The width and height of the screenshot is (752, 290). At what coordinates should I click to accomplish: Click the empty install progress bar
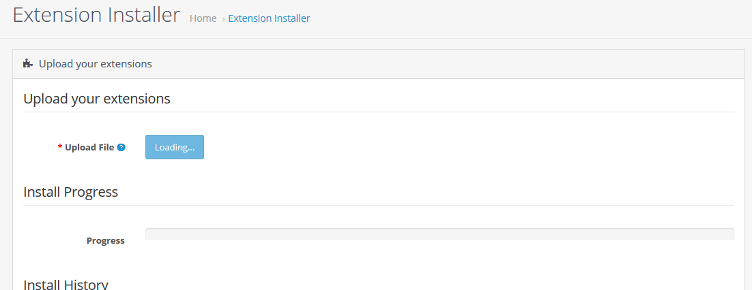coord(439,234)
